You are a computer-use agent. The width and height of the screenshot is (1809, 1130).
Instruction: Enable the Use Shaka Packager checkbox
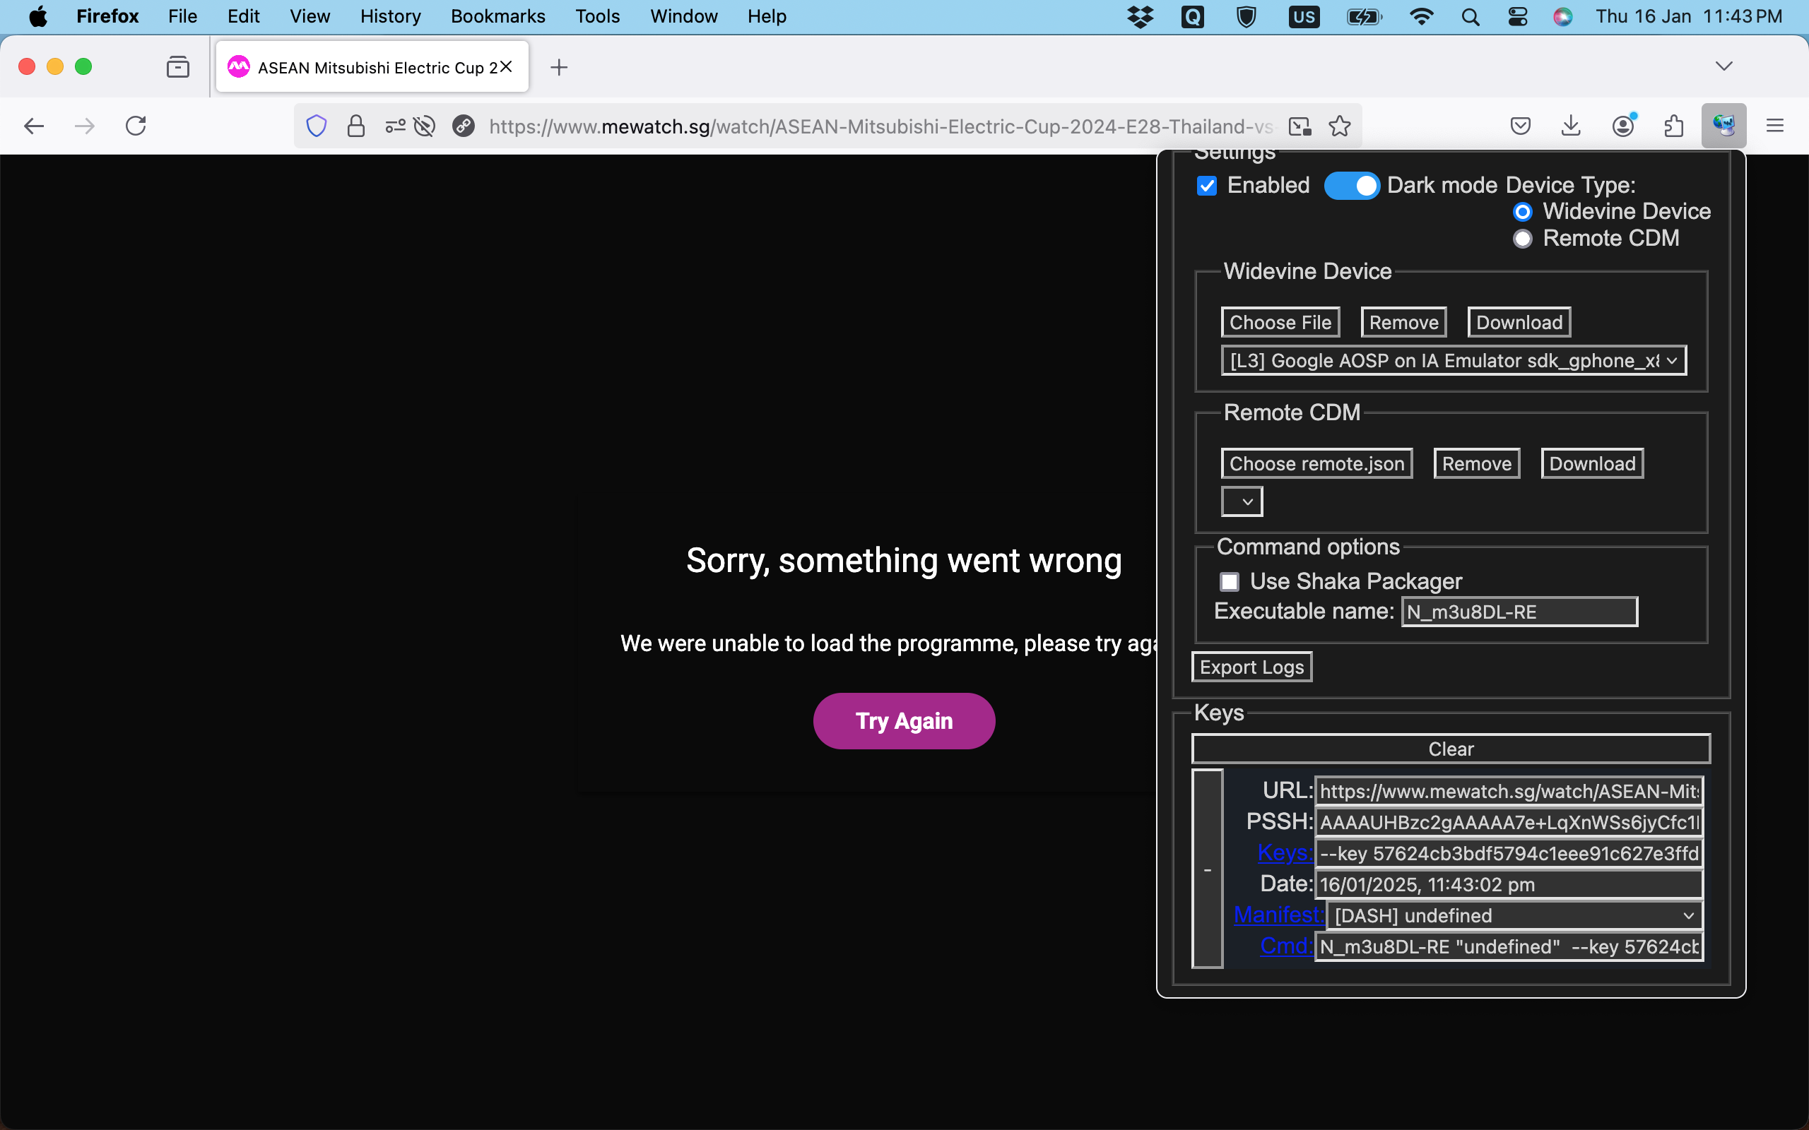(1230, 581)
